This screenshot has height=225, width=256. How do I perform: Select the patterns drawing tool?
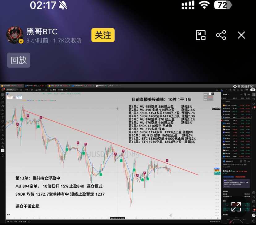click(2, 106)
